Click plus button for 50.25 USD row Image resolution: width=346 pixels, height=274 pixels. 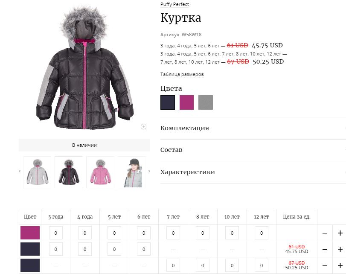tap(340, 265)
